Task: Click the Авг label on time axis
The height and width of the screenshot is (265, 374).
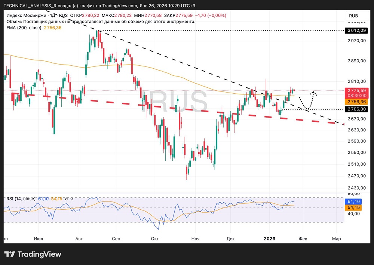Action: pyautogui.click(x=79, y=238)
